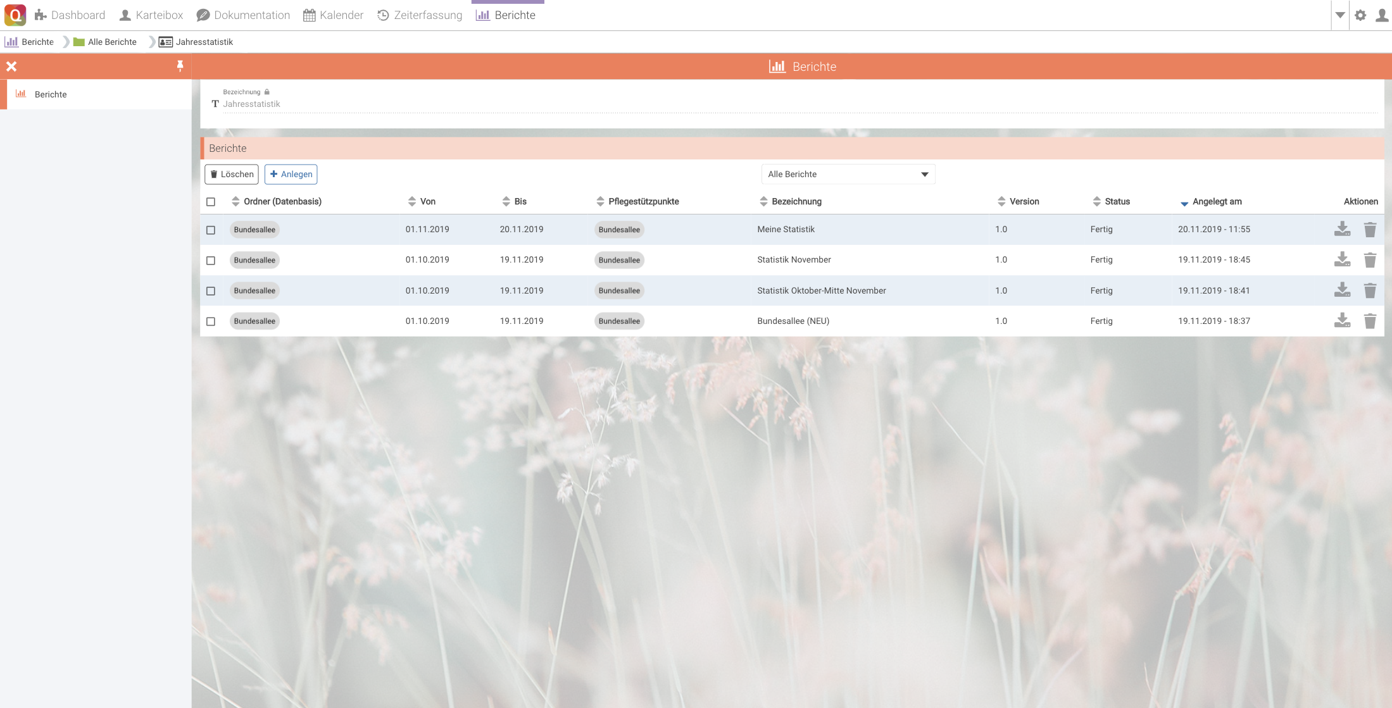Download the Meine Statistik report
1392x708 pixels.
pyautogui.click(x=1342, y=229)
